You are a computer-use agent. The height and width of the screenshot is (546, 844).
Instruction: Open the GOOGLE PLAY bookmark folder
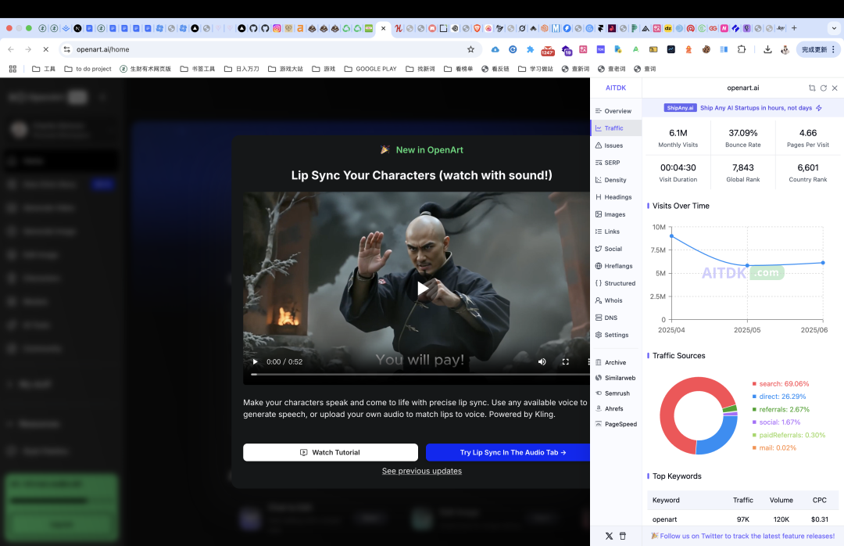tap(370, 69)
